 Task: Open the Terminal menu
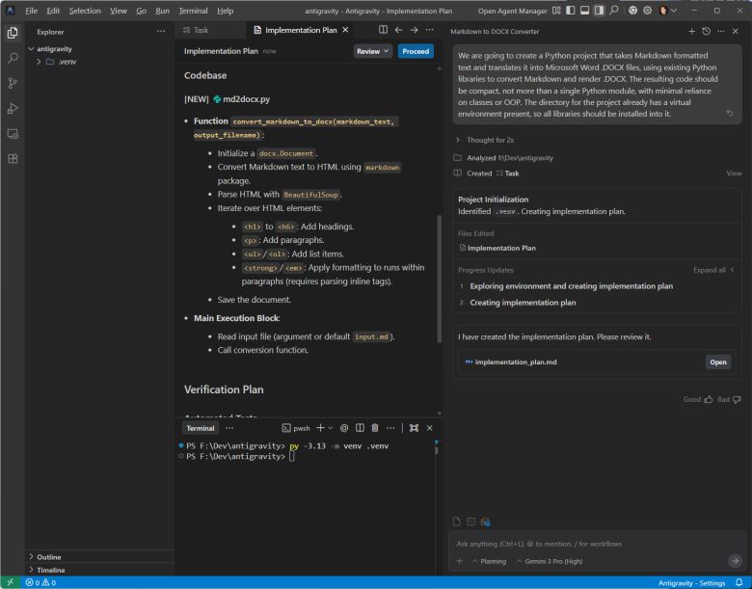(x=193, y=11)
